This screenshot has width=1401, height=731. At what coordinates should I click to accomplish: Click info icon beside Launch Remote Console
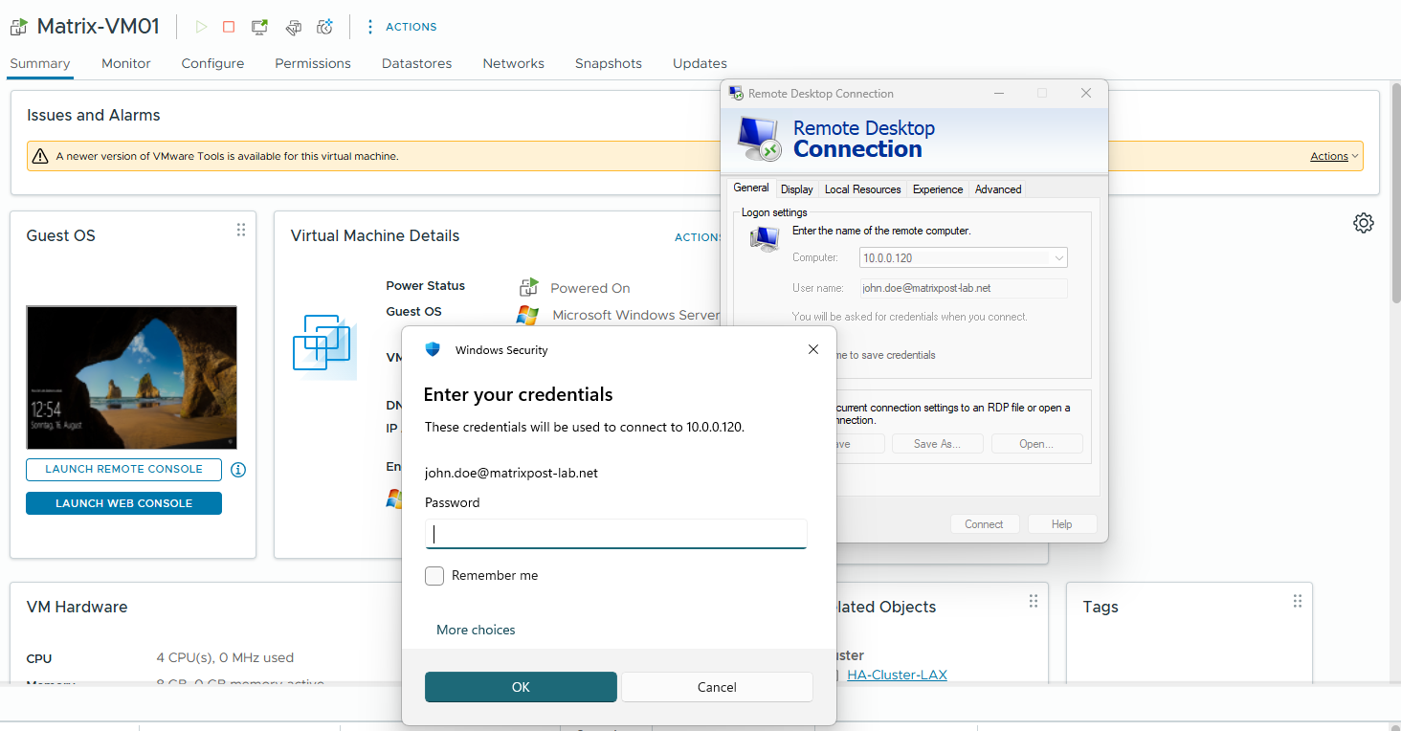point(238,470)
